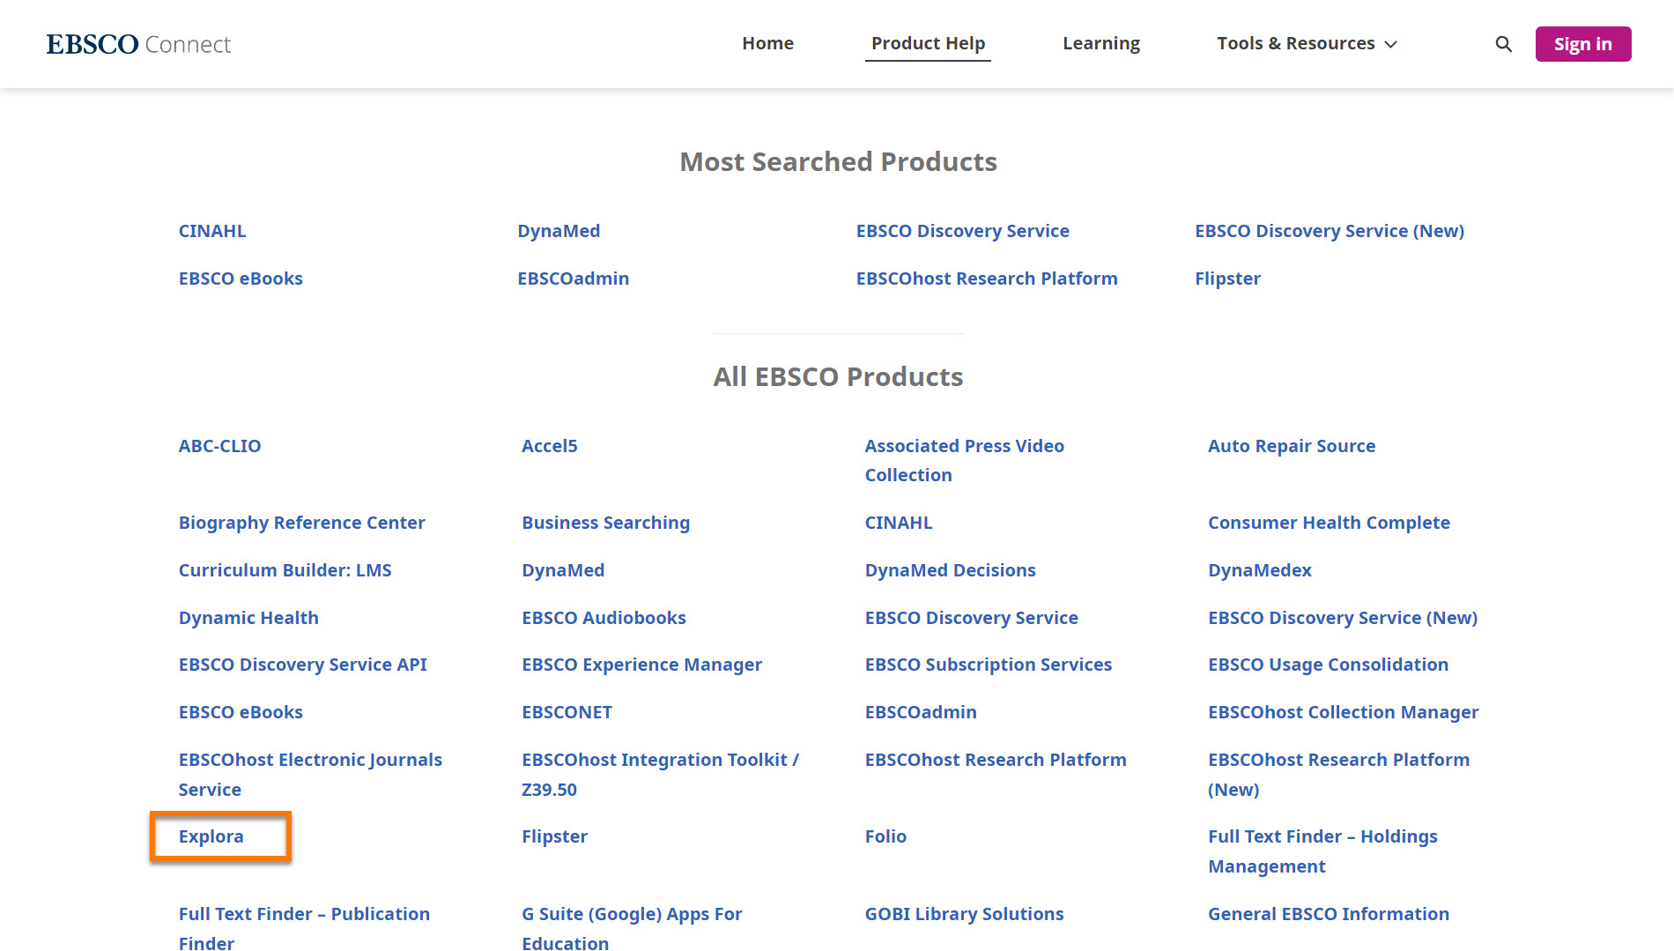Image resolution: width=1674 pixels, height=951 pixels.
Task: Open EBSCOhost Collection Manager link
Action: click(1343, 712)
